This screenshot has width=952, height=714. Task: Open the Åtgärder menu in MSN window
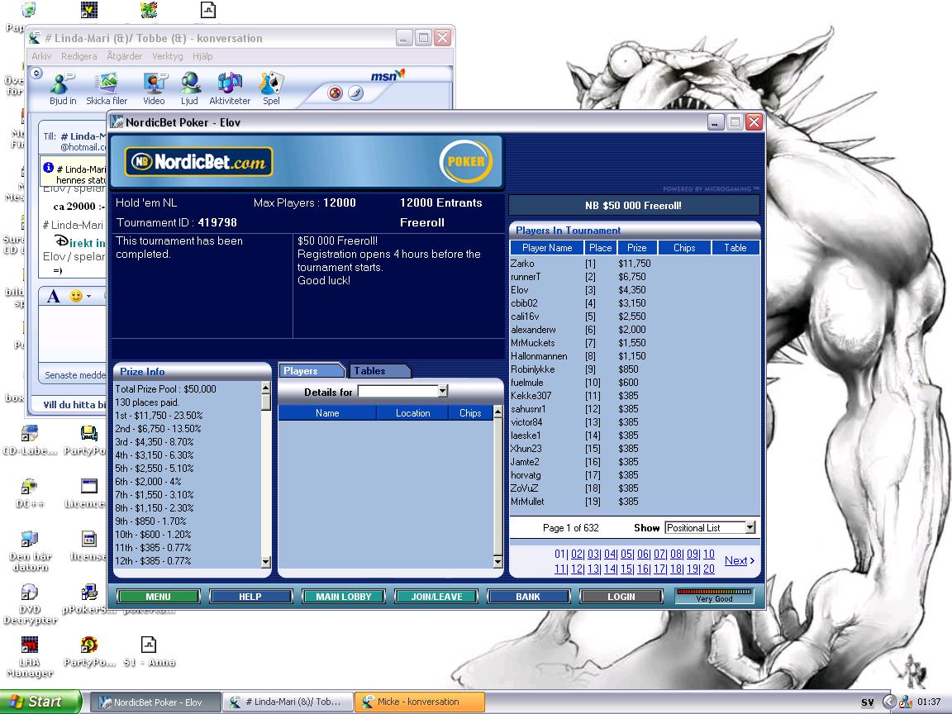coord(125,56)
